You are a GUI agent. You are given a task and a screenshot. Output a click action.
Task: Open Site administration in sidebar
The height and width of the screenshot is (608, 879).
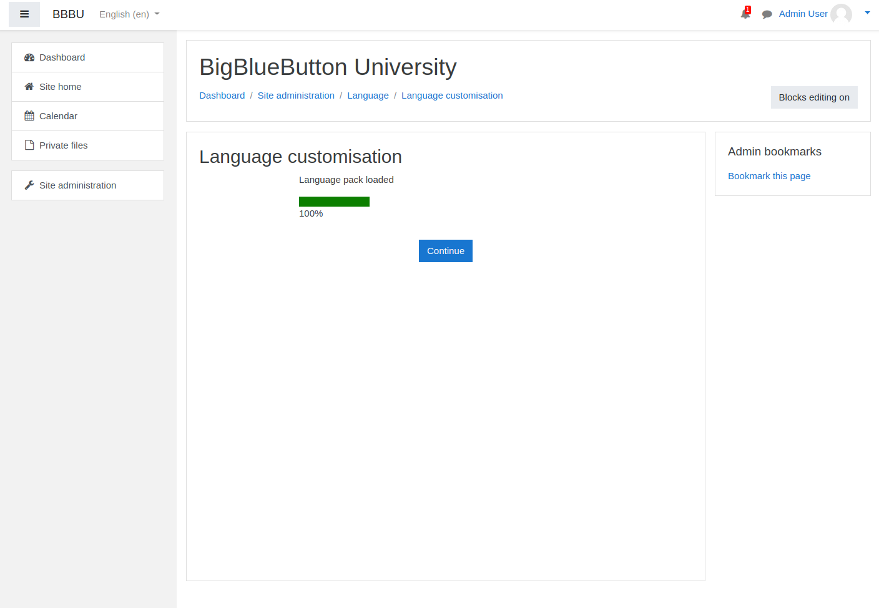tap(87, 185)
